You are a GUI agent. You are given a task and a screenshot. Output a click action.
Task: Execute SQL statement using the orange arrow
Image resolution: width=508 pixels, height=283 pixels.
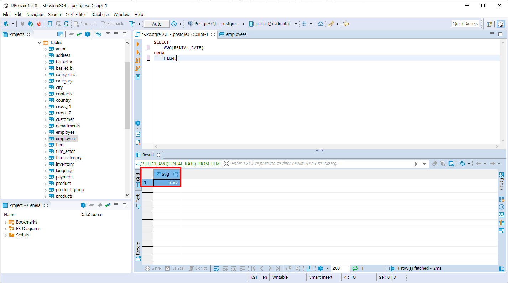138,44
